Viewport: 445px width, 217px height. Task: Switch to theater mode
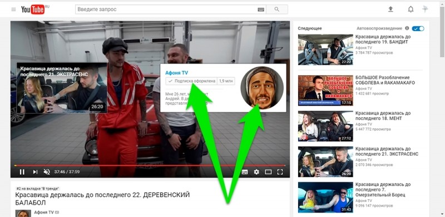coord(268,172)
